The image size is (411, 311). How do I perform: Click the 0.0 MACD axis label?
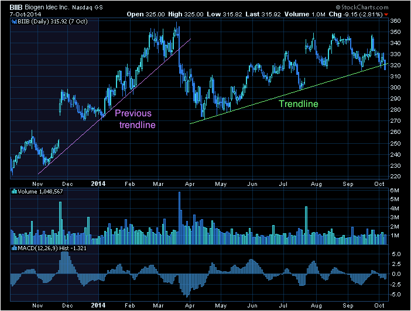click(396, 274)
